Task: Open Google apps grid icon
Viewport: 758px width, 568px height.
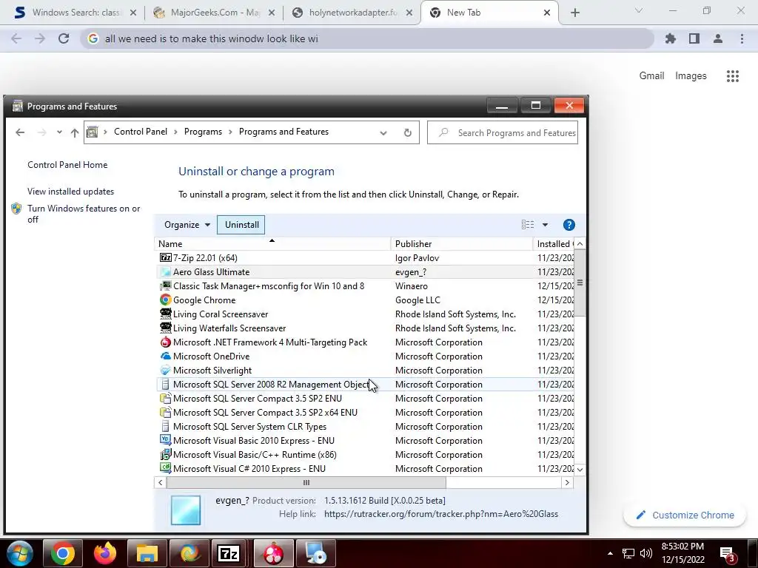Action: (x=732, y=76)
